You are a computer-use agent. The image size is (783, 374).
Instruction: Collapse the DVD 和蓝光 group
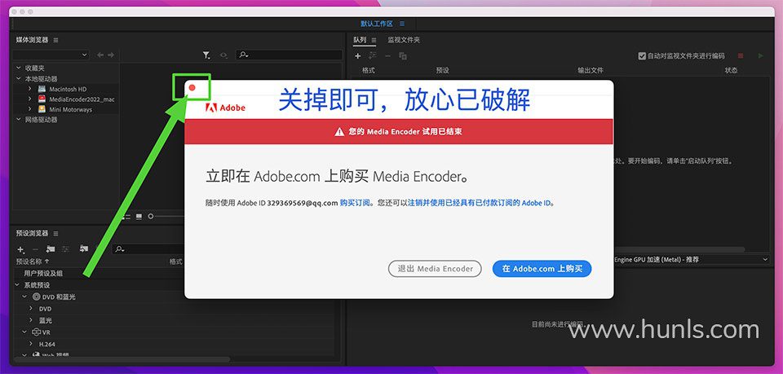point(24,297)
